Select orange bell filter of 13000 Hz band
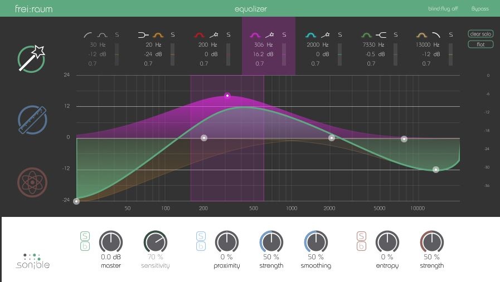Screen dimensions: 500x282 click(421, 34)
